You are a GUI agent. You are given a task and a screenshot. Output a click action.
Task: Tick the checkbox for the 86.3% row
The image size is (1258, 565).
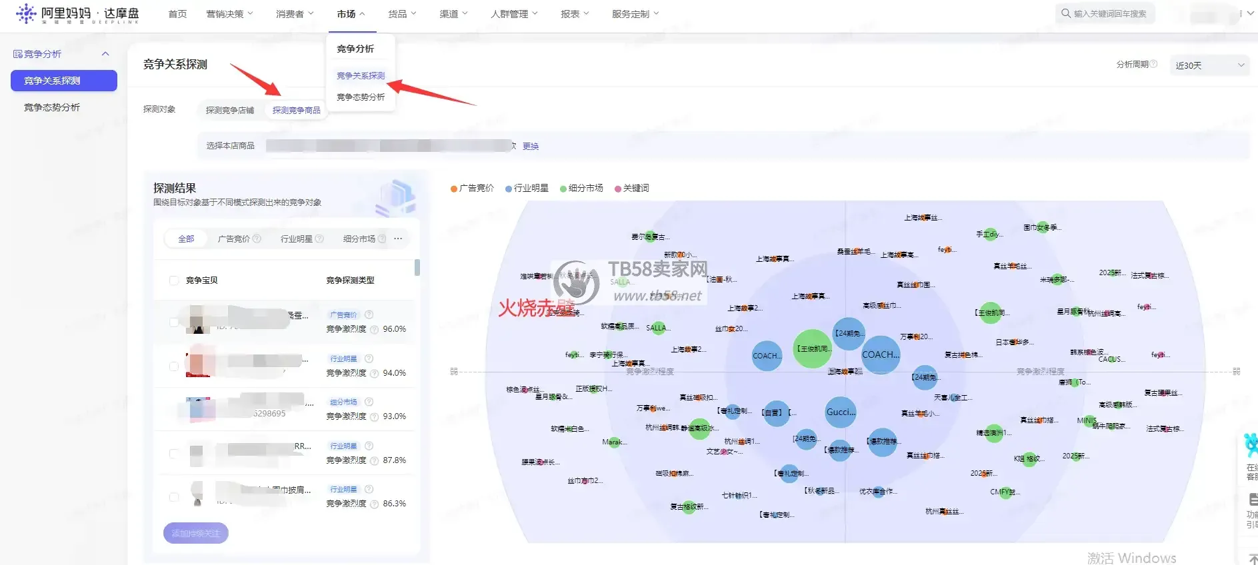[174, 497]
